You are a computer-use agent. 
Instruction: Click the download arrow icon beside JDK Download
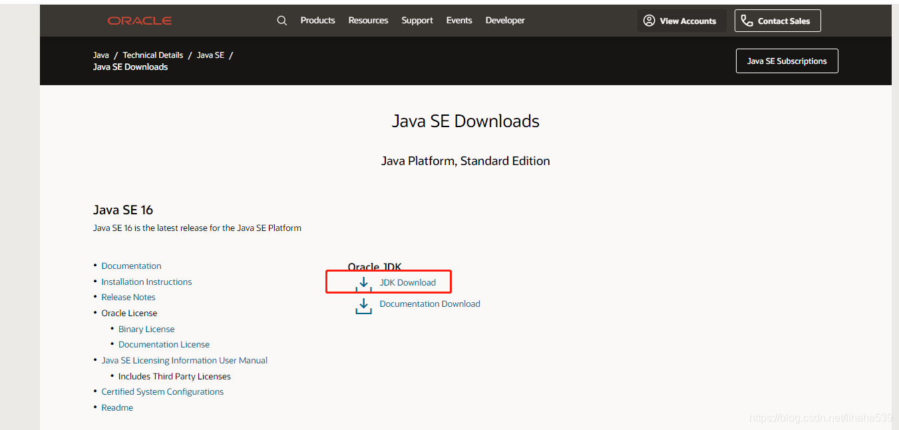[363, 282]
